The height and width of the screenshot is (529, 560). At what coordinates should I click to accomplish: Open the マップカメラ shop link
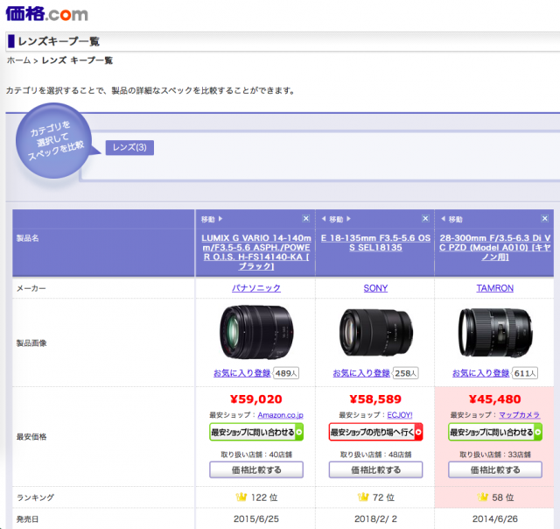pyautogui.click(x=519, y=415)
